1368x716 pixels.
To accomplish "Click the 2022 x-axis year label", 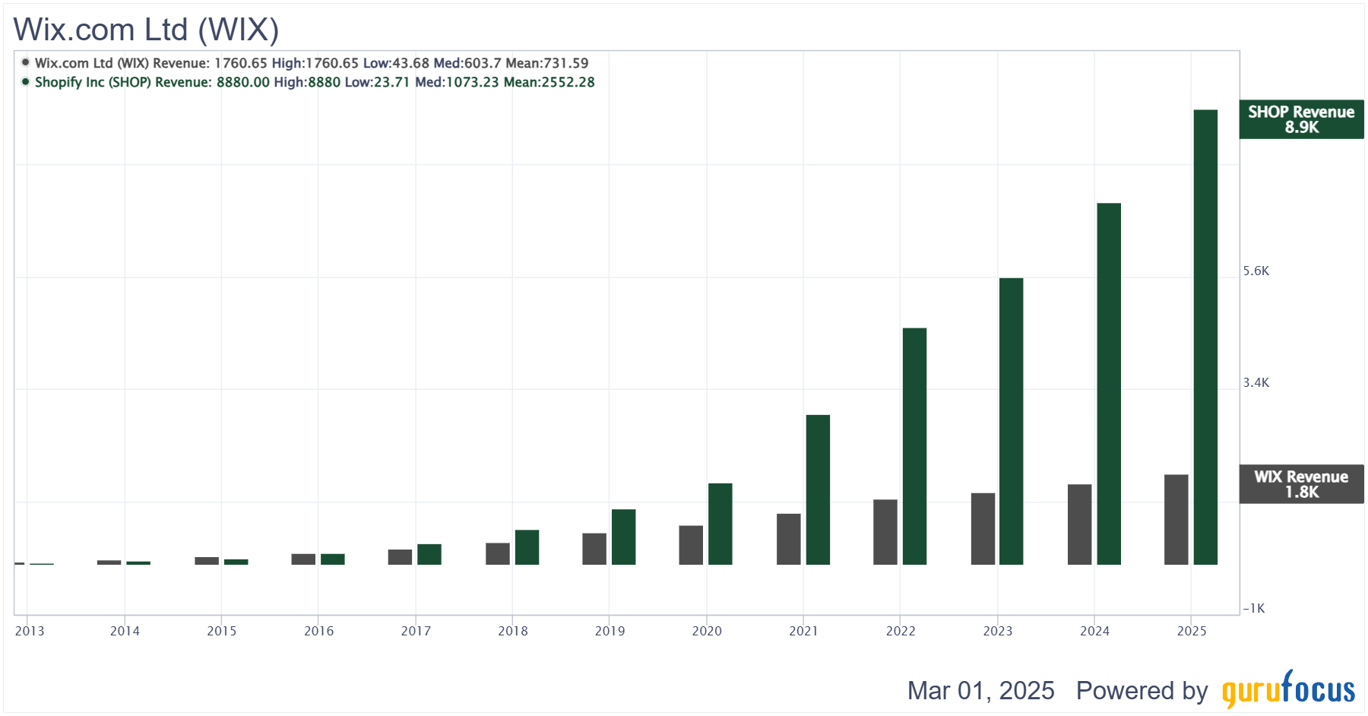I will pyautogui.click(x=901, y=631).
